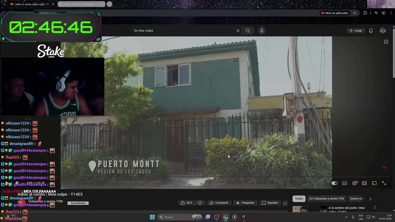Open media controls icon in browser toolbar
395x222 pixels.
[376, 13]
